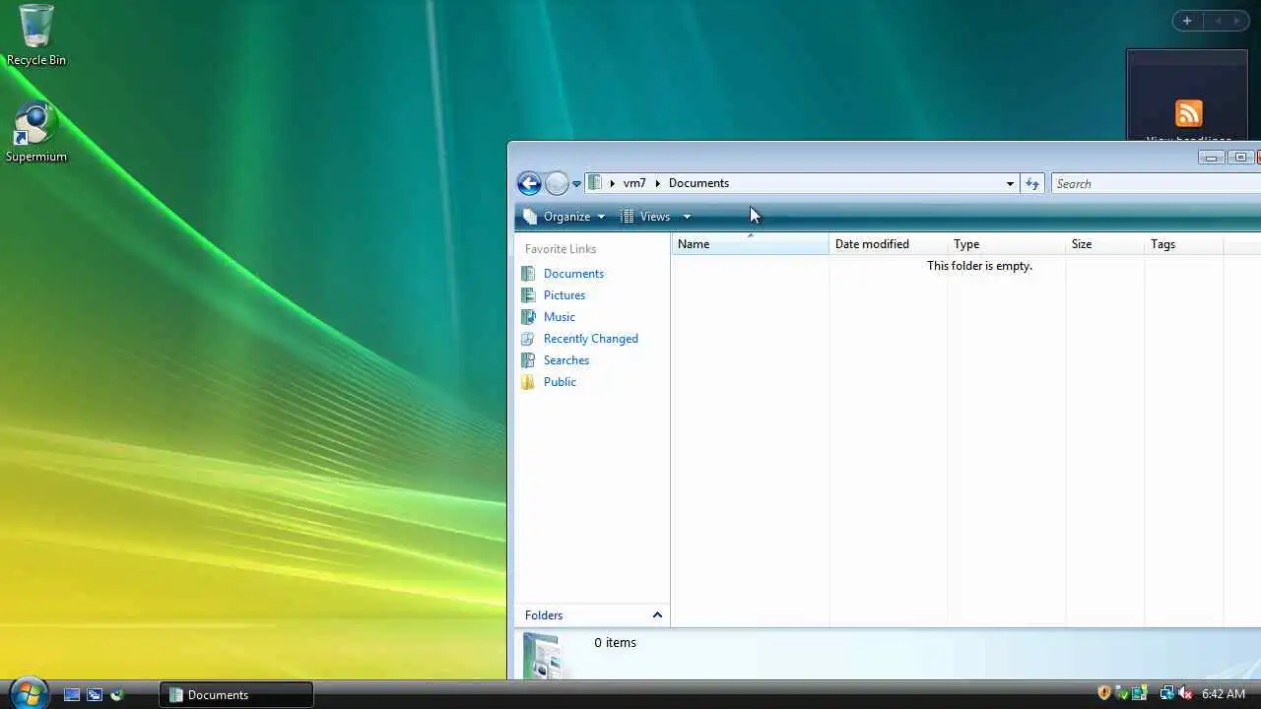
Task: Open the Organize menu
Action: (564, 217)
